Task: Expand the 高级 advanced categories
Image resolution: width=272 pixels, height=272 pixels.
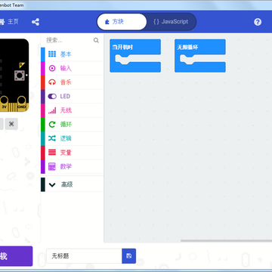Action: tap(72, 184)
